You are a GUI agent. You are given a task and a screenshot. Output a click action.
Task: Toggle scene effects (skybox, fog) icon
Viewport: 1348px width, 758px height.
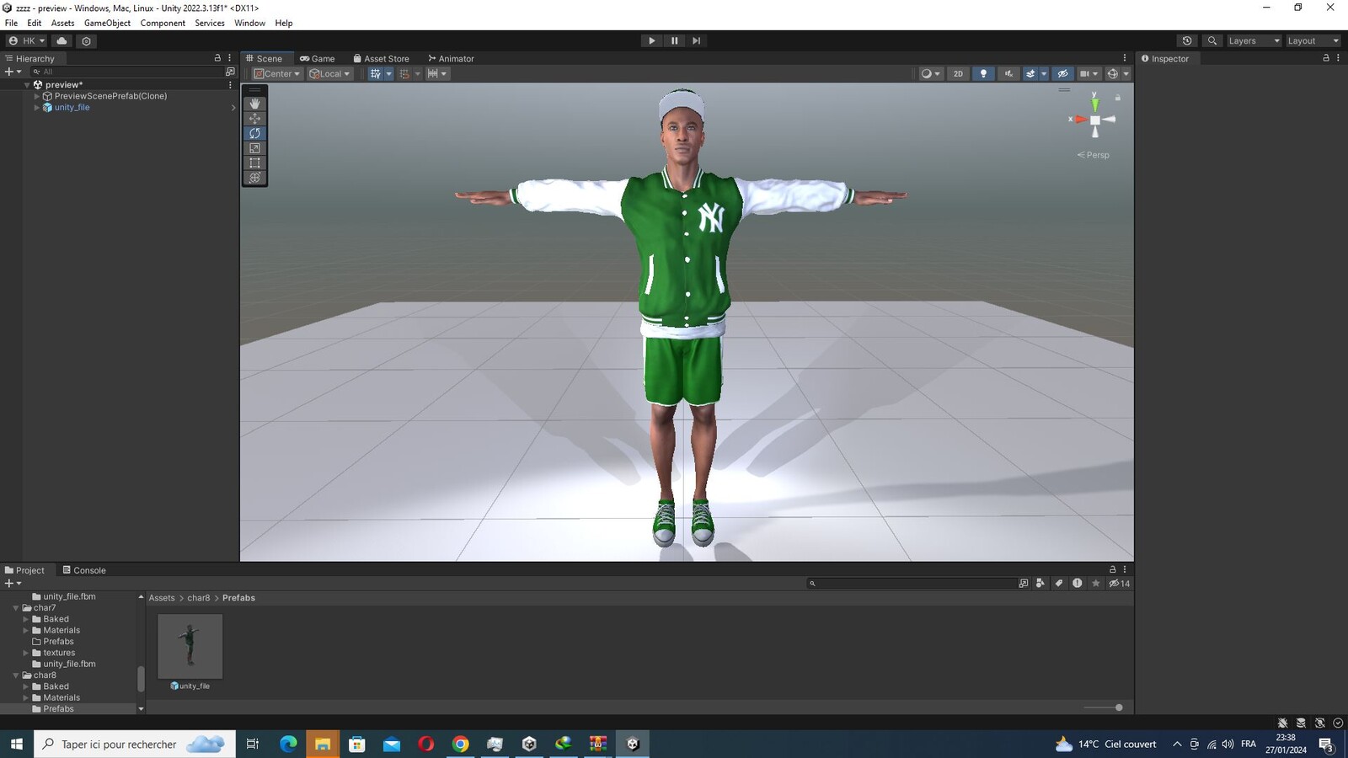click(1030, 73)
